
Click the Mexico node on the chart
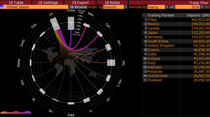pyautogui.click(x=86, y=25)
